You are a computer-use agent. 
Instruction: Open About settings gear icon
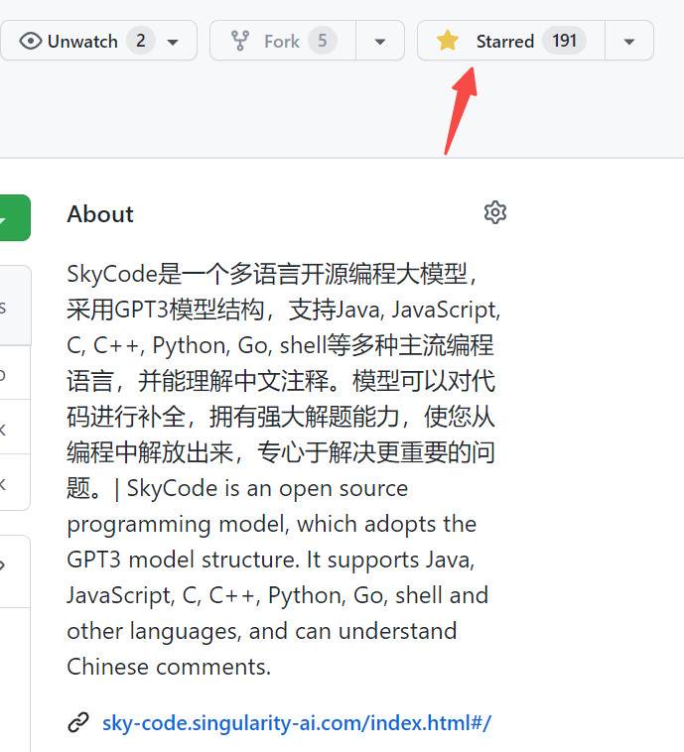coord(494,212)
